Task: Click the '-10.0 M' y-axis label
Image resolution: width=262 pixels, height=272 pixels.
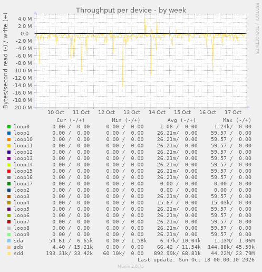Action: click(x=22, y=70)
